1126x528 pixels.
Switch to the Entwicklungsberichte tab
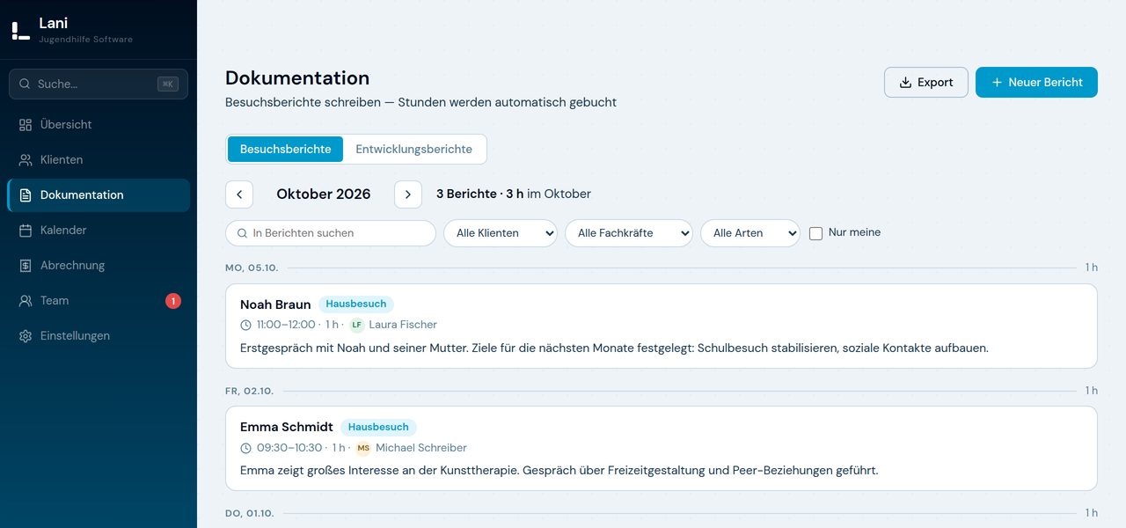click(413, 150)
